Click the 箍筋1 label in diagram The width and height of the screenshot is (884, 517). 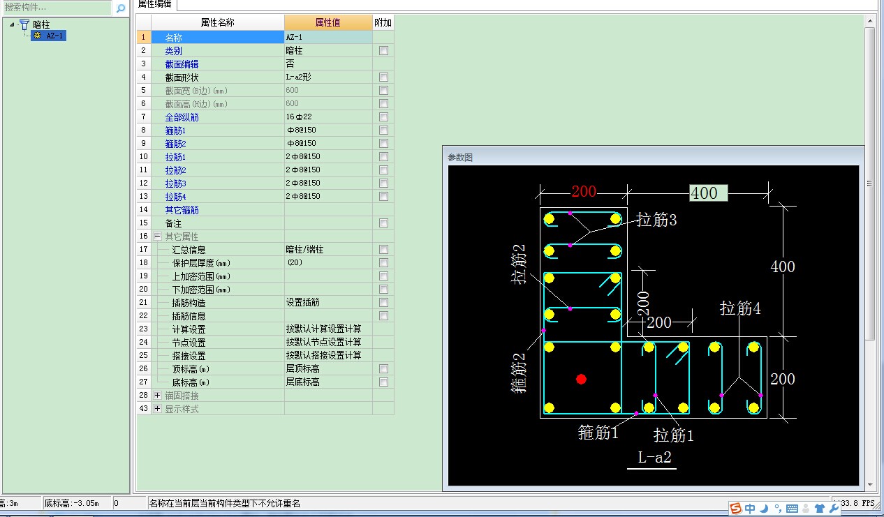click(598, 433)
